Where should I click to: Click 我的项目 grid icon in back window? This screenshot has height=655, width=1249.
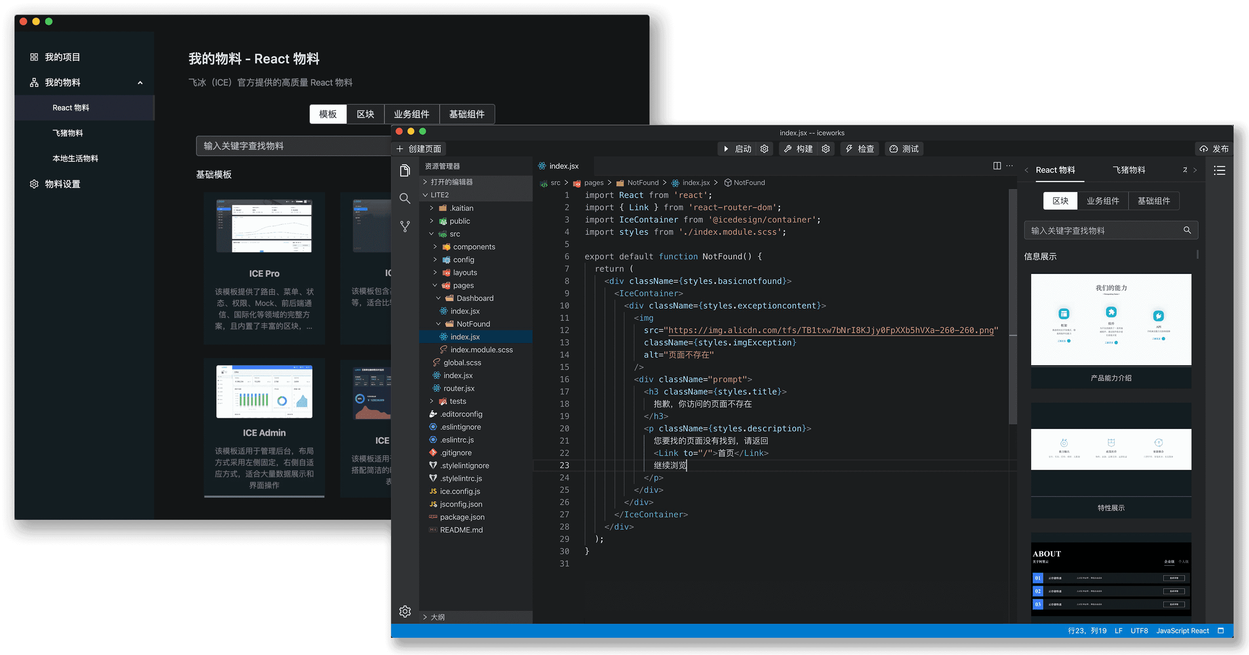(x=34, y=57)
